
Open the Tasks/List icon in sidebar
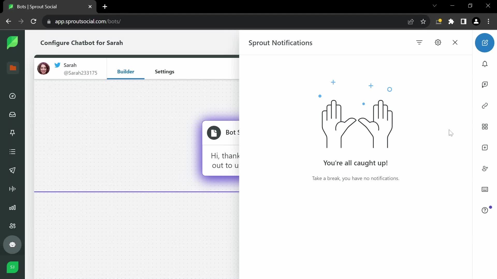(12, 152)
